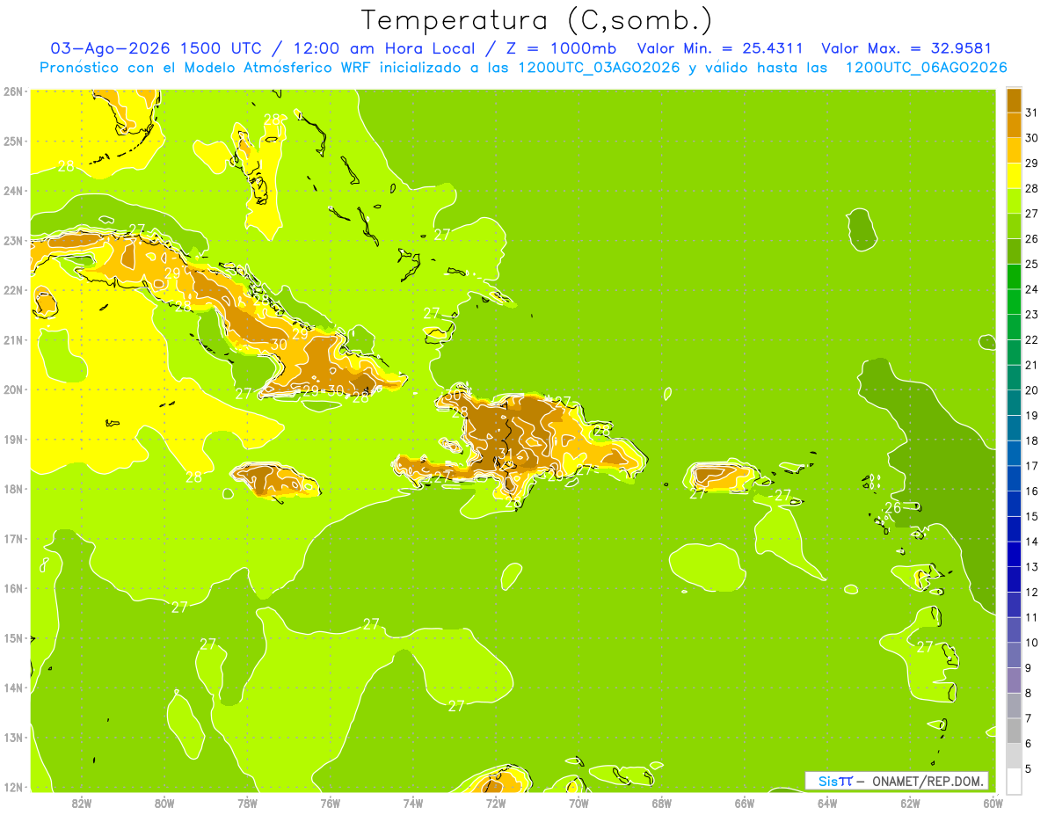Click the legend value label 31
This screenshot has height=815, width=1055.
click(1031, 113)
